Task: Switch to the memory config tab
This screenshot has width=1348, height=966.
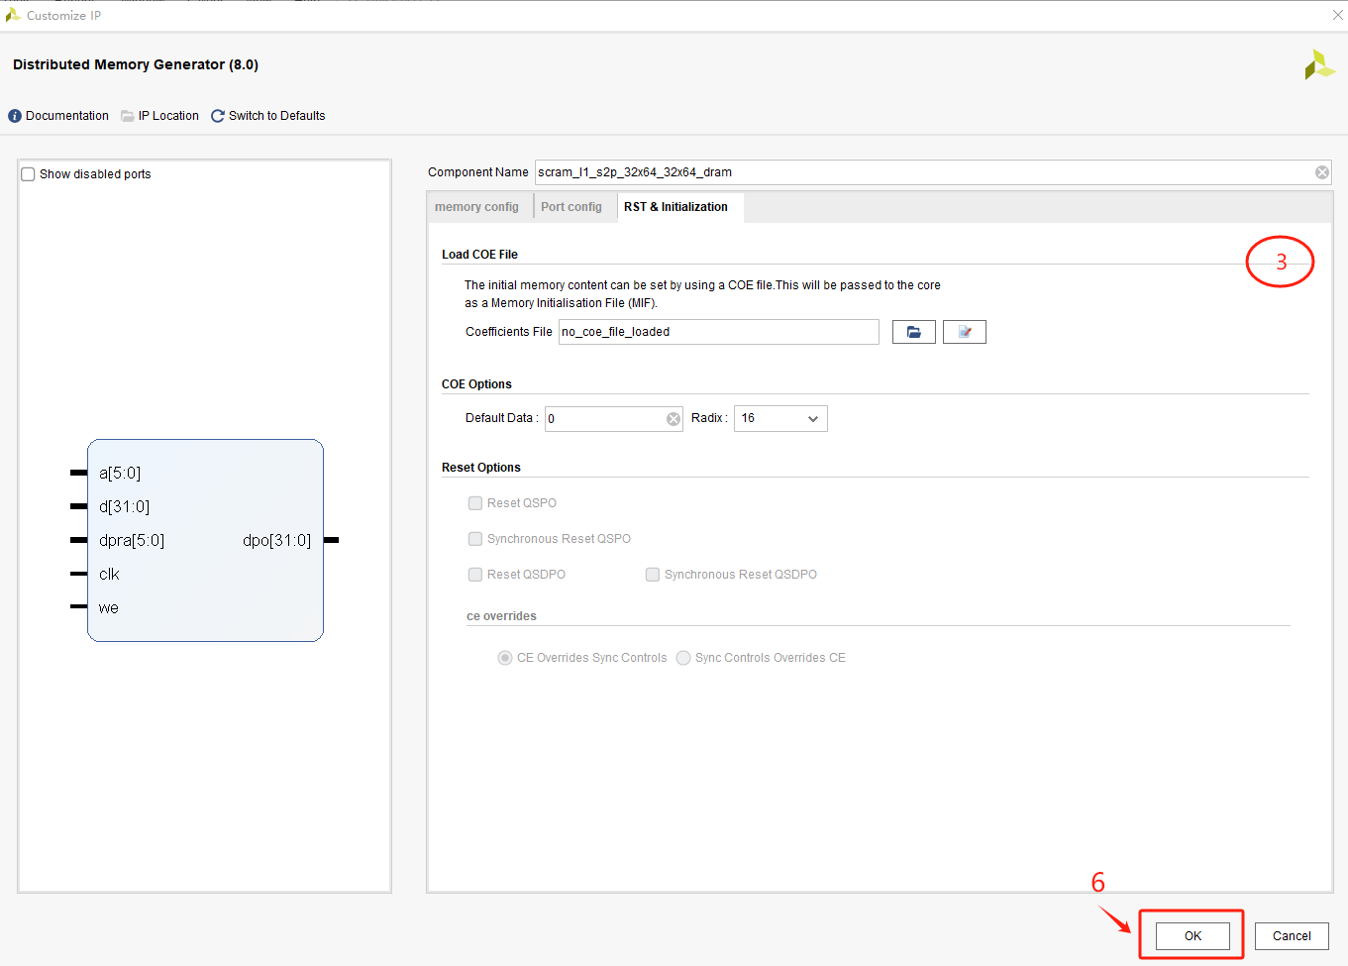Action: [x=479, y=206]
